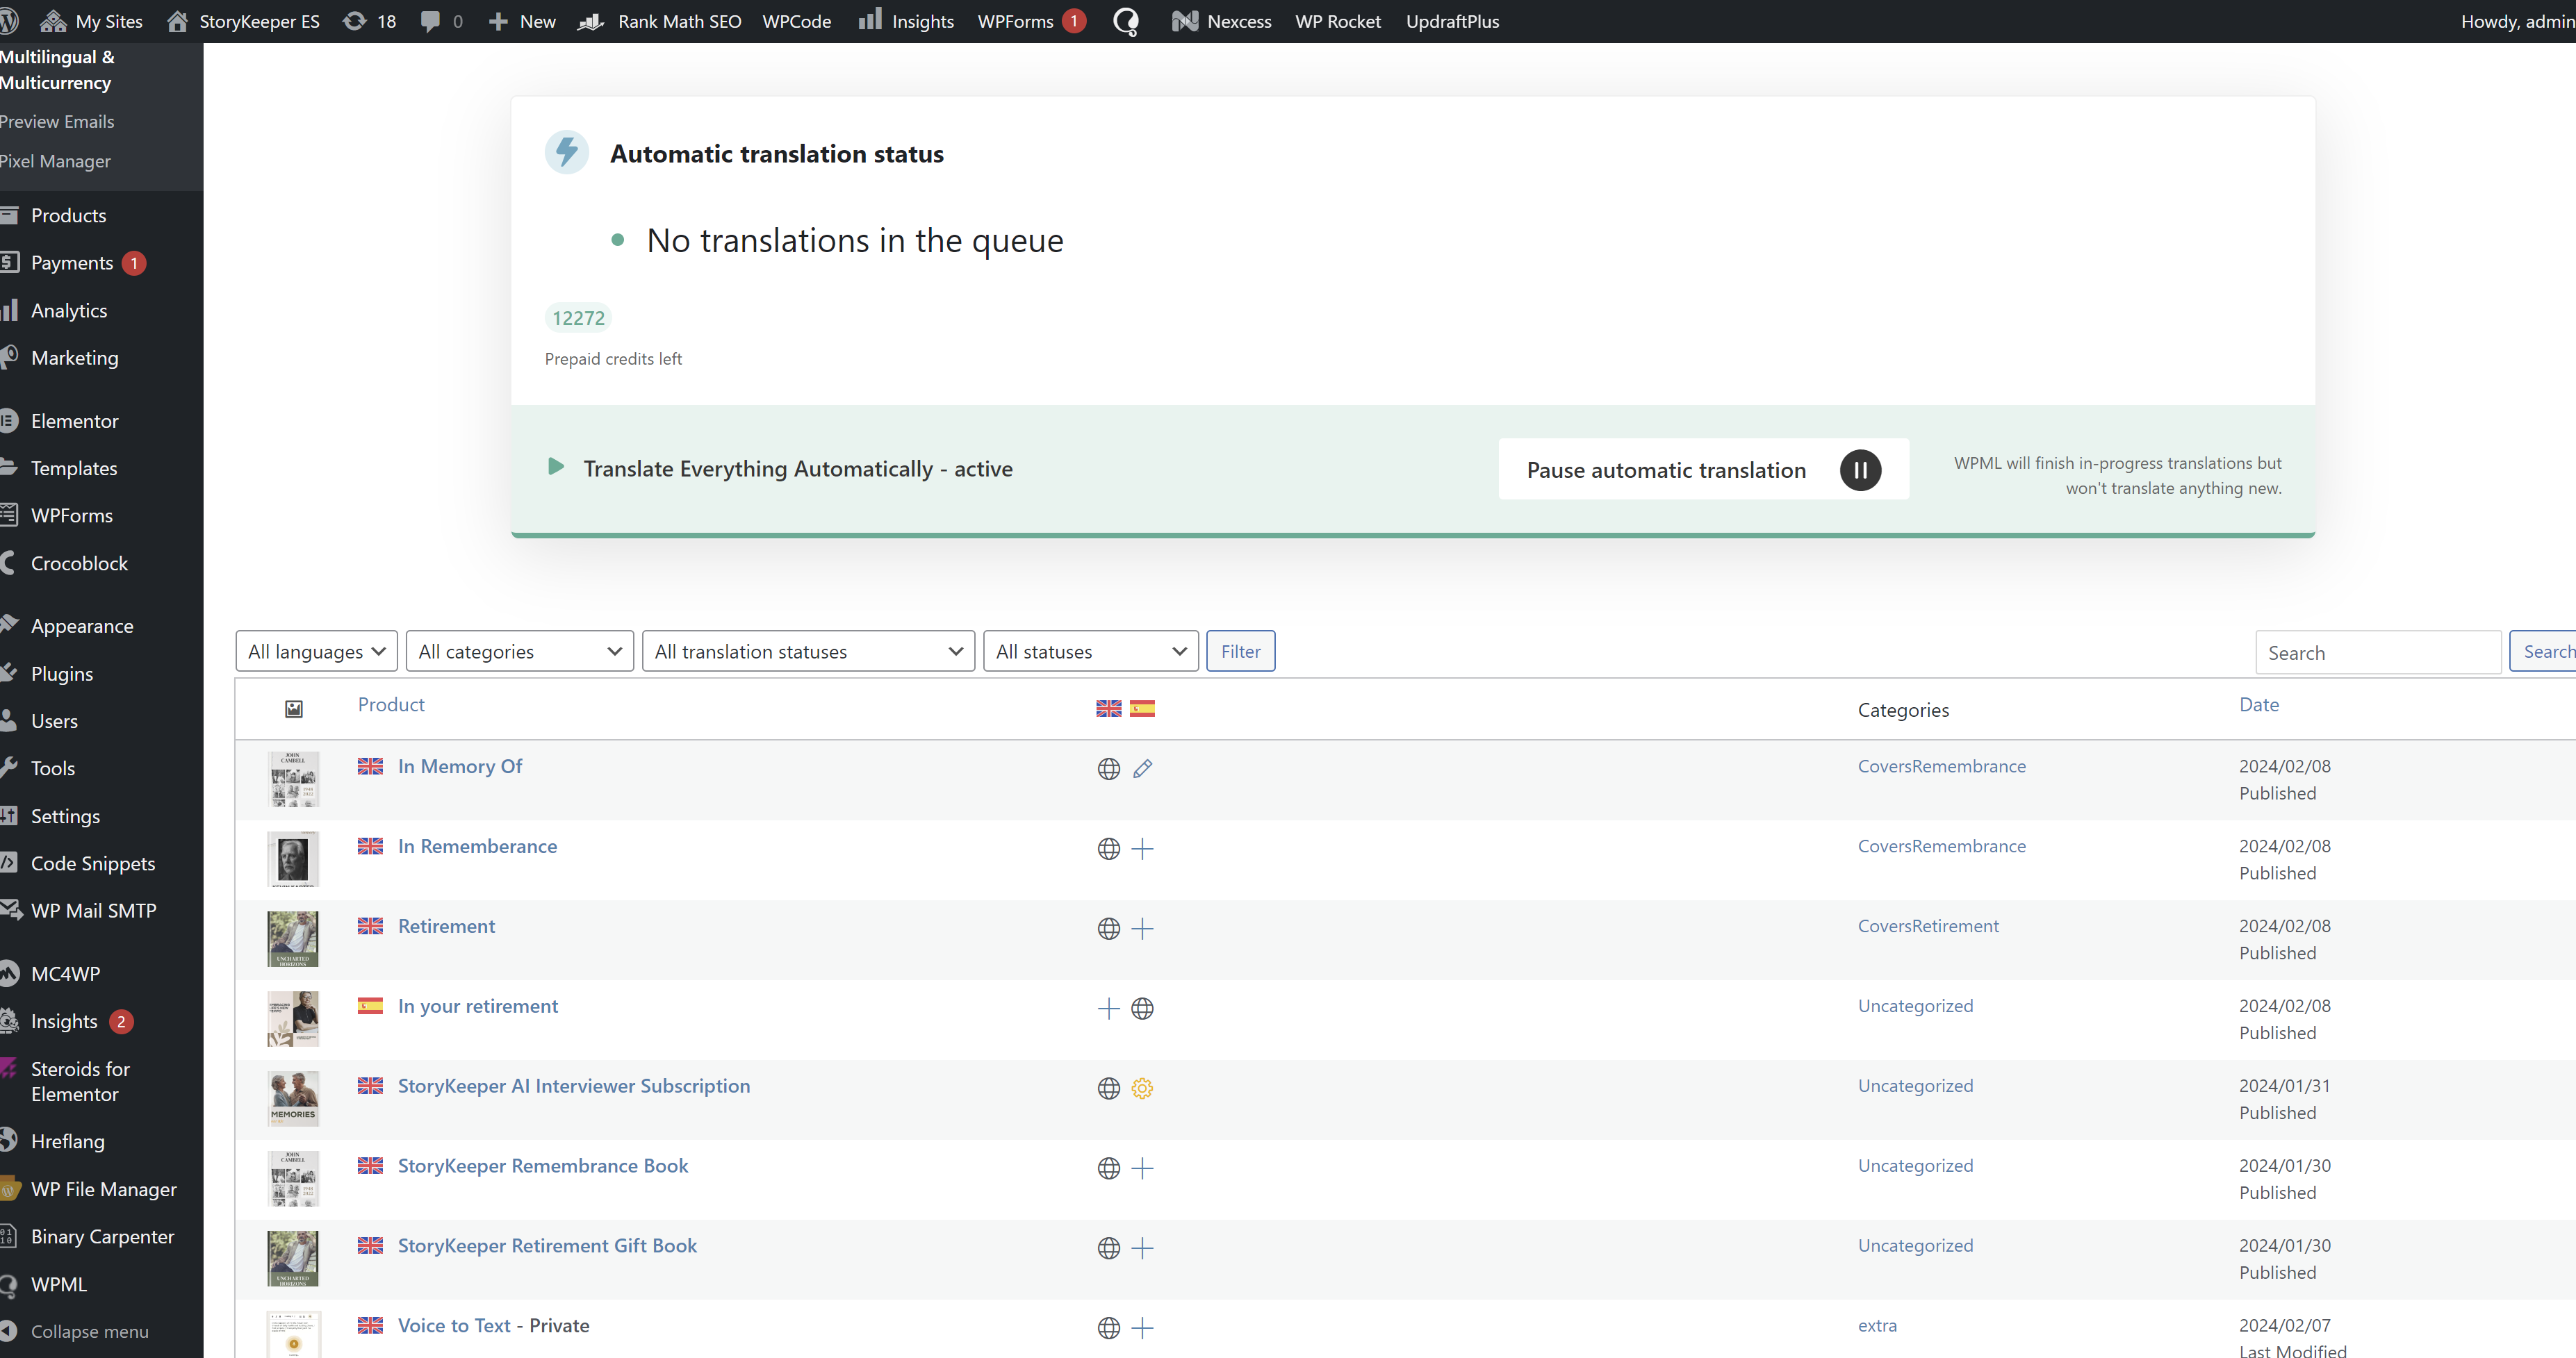Open StoryKeeper ES site menu
Image resolution: width=2576 pixels, height=1358 pixels.
[243, 21]
